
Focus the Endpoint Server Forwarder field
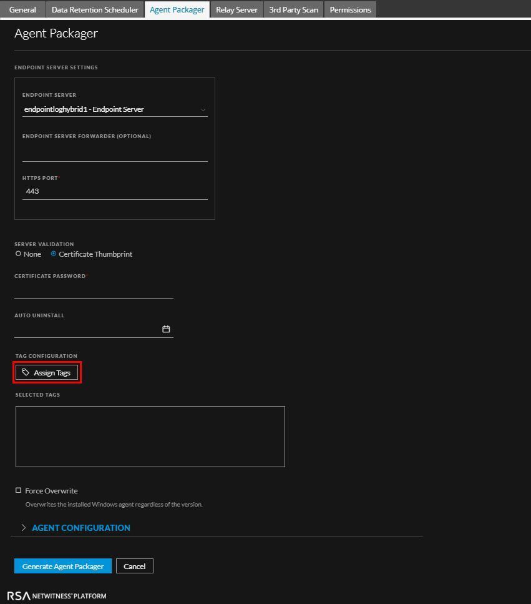tap(115, 152)
